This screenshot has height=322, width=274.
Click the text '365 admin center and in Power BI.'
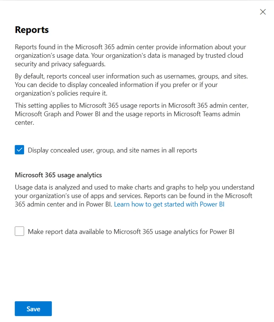click(x=64, y=204)
